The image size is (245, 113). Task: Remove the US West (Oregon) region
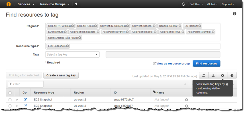click(154, 26)
